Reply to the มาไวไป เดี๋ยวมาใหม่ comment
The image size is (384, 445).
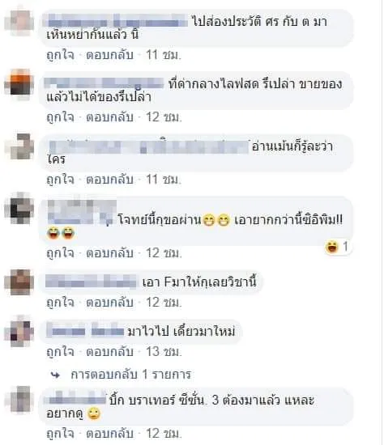(109, 351)
